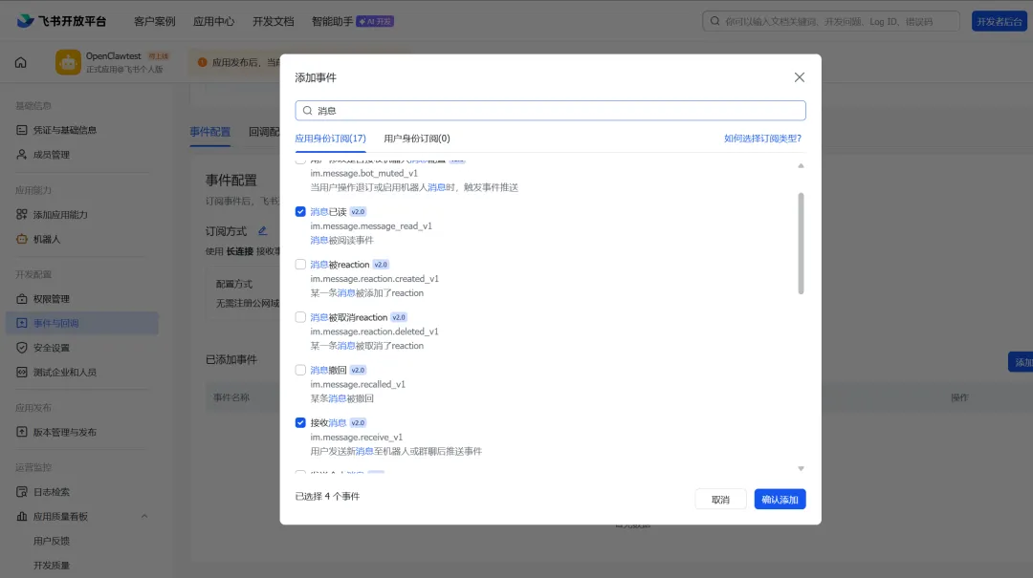Toggle the checkbox above im.message.bot_muted_v1
Viewport: 1033px width, 578px height.
[x=300, y=160]
